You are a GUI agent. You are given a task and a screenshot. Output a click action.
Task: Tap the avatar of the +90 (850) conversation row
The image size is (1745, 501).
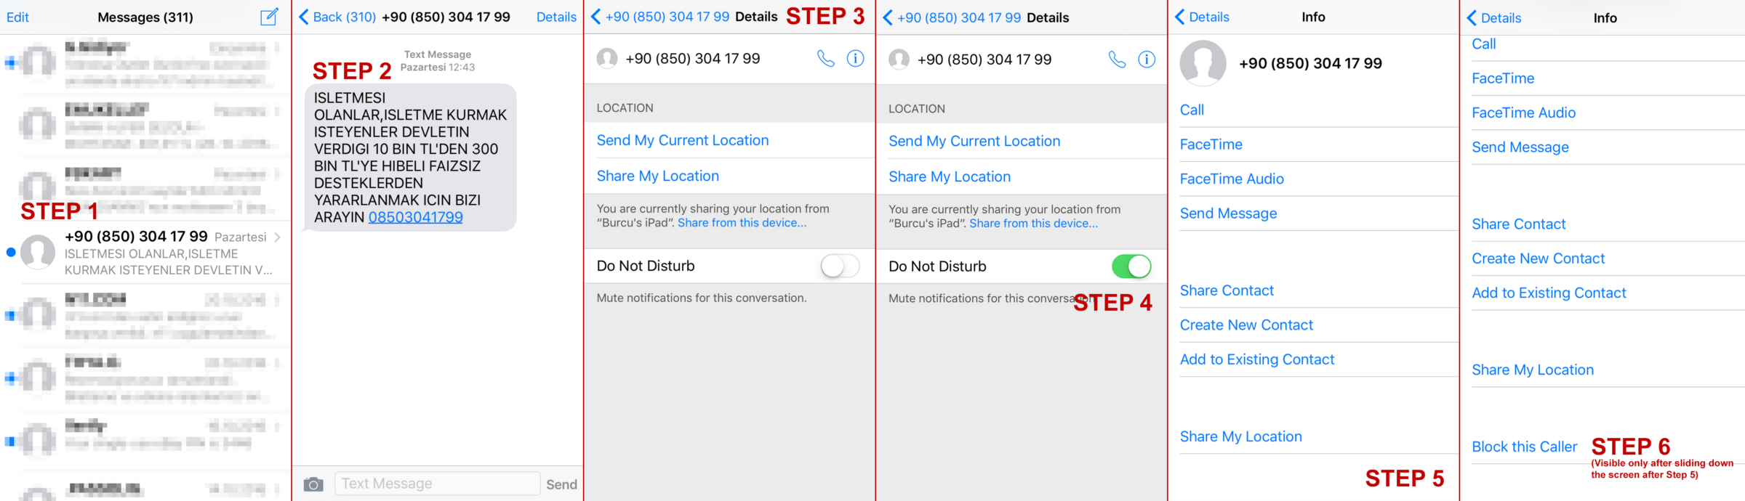(x=38, y=252)
